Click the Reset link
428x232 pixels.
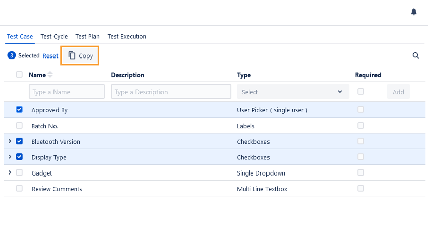coord(50,56)
